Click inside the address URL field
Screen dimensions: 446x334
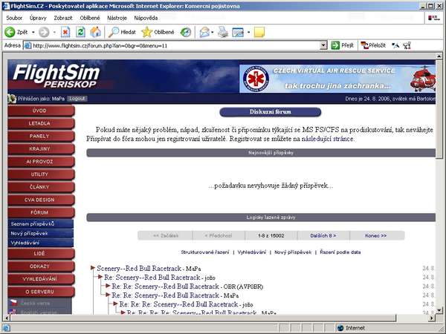175,45
